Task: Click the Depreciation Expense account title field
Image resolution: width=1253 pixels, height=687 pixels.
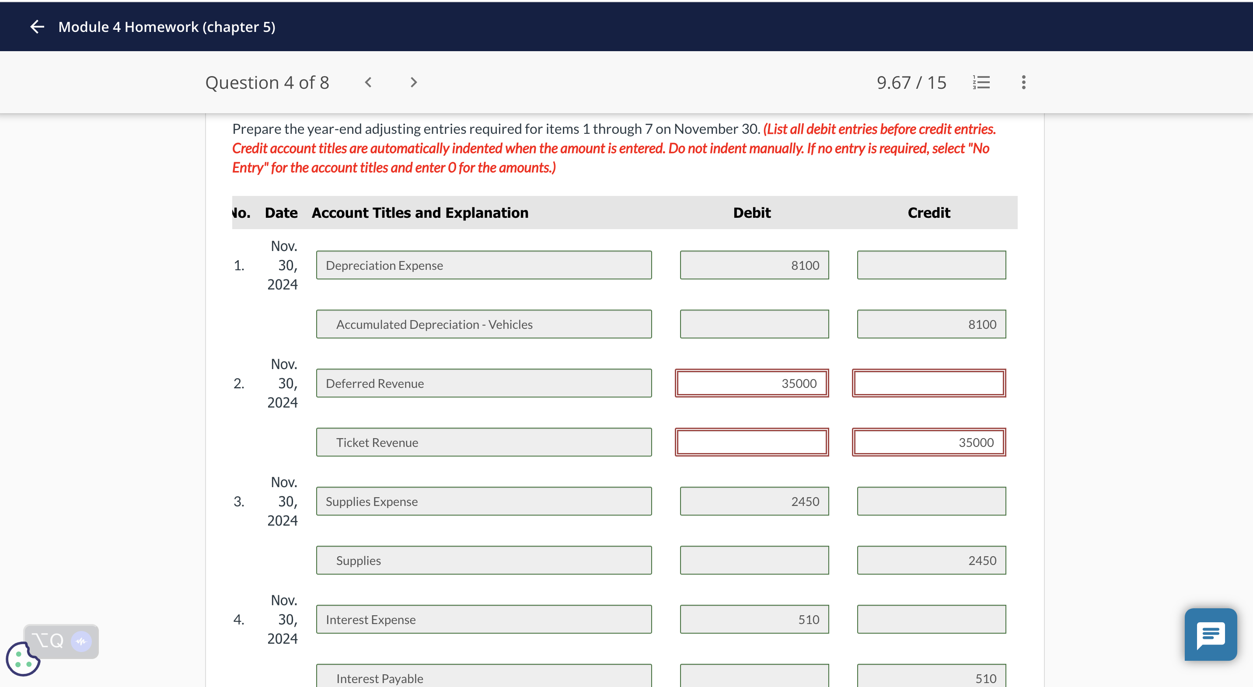Action: point(484,265)
